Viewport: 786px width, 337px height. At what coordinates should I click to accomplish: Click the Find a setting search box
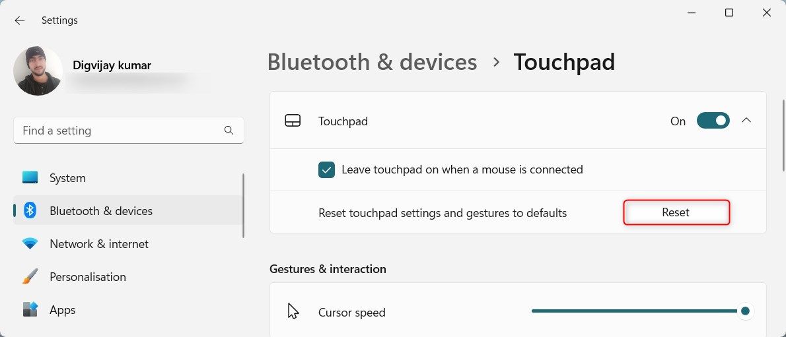click(x=119, y=131)
